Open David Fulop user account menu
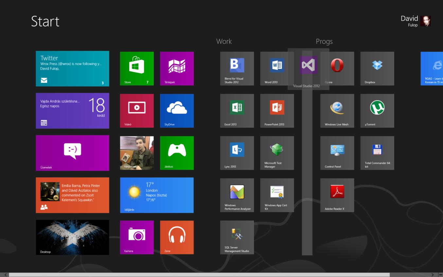This screenshot has height=277, width=443. [416, 21]
